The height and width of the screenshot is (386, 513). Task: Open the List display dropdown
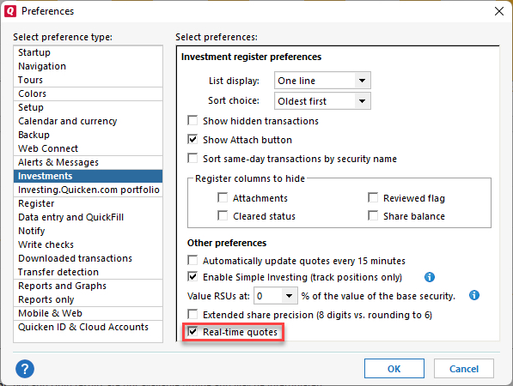pos(322,81)
